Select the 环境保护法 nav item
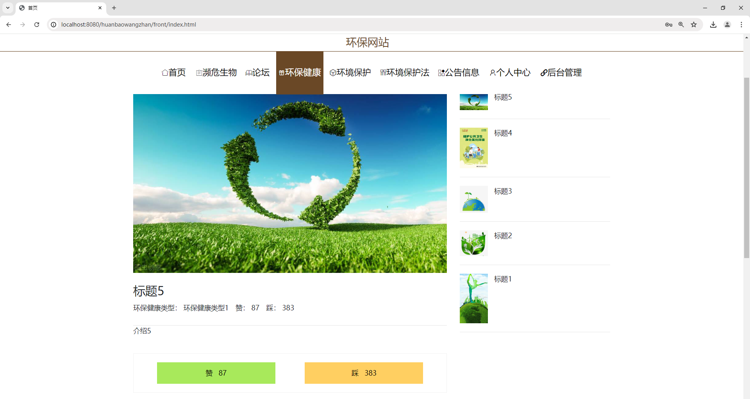Viewport: 750px width, 399px height. coord(408,73)
